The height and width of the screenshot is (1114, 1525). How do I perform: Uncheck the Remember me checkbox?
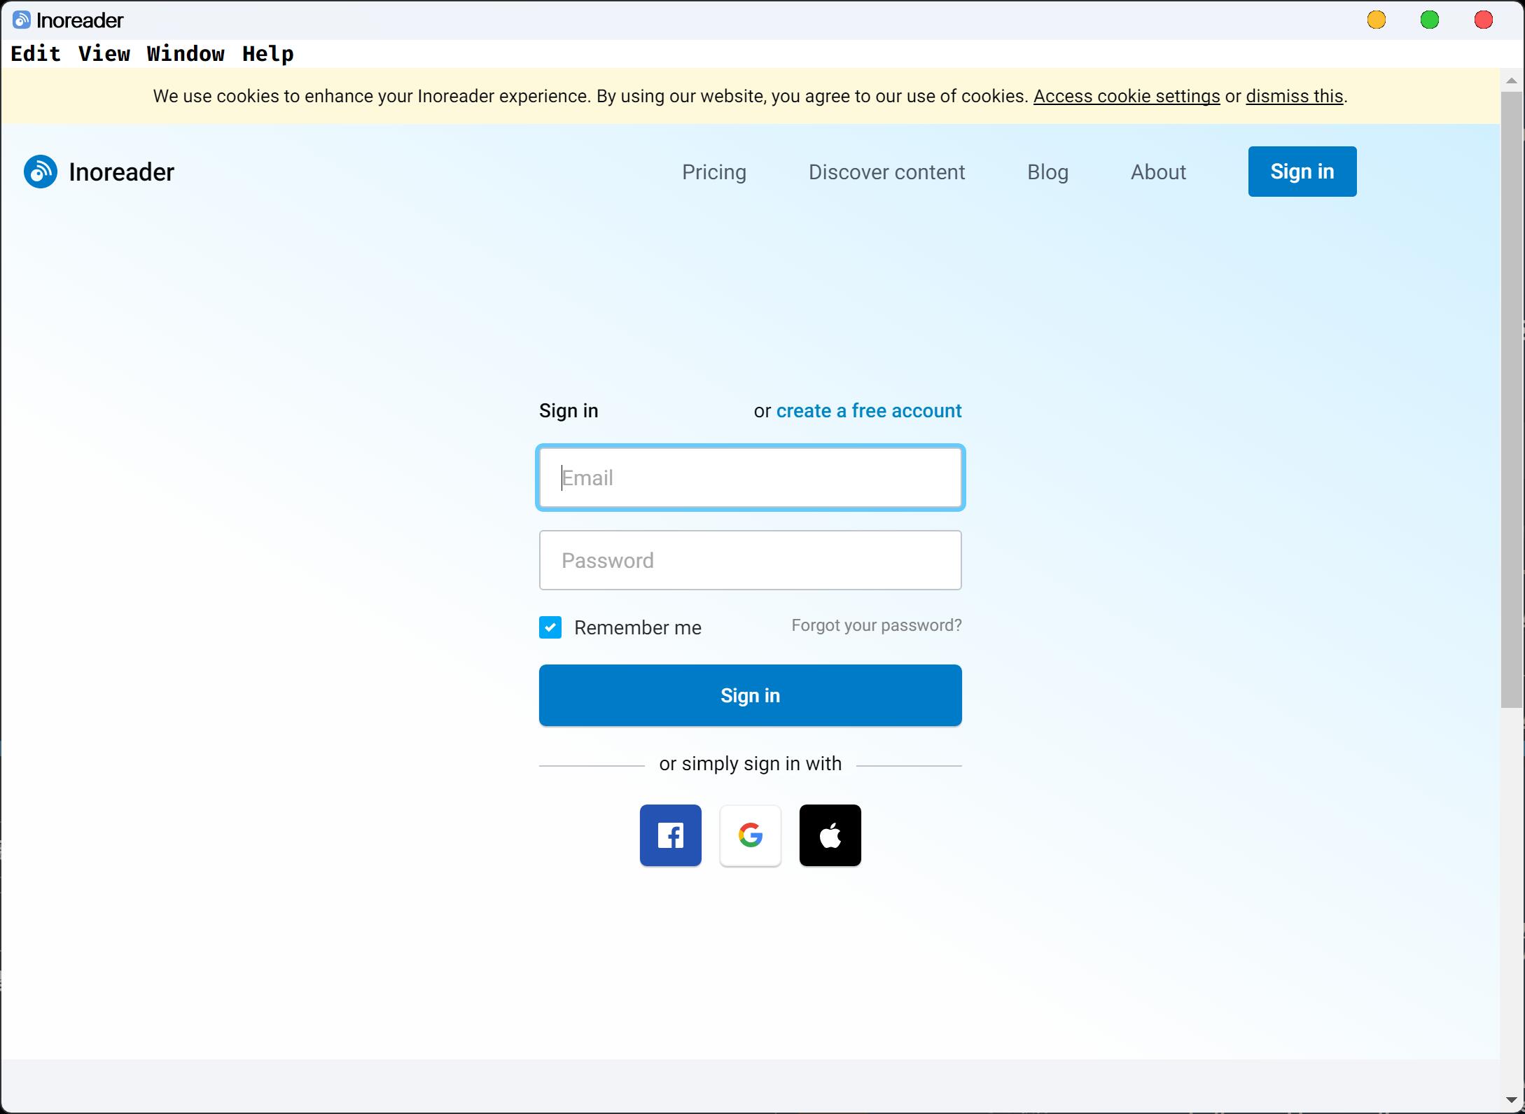click(x=550, y=627)
